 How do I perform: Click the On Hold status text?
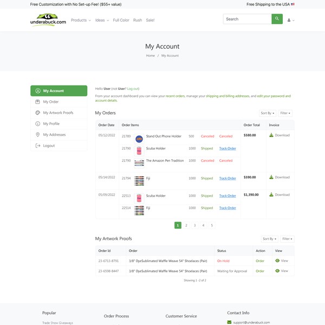(x=223, y=261)
